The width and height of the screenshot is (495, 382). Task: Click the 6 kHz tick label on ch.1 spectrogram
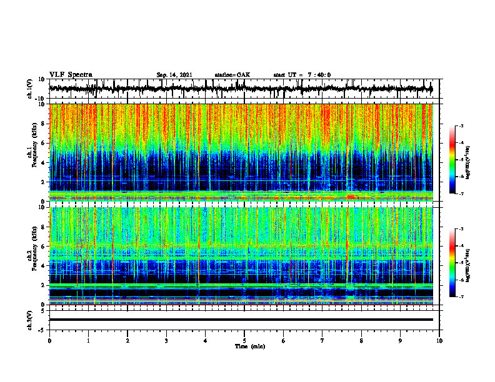click(43, 143)
